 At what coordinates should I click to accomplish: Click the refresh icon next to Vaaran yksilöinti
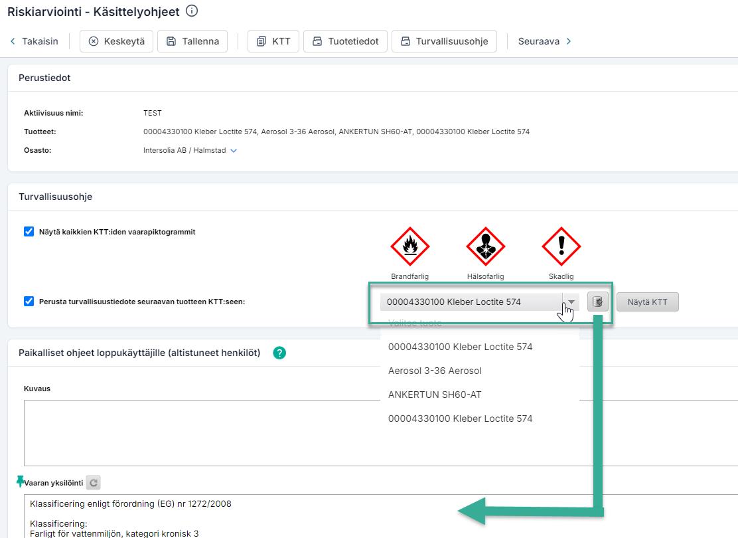(x=94, y=483)
